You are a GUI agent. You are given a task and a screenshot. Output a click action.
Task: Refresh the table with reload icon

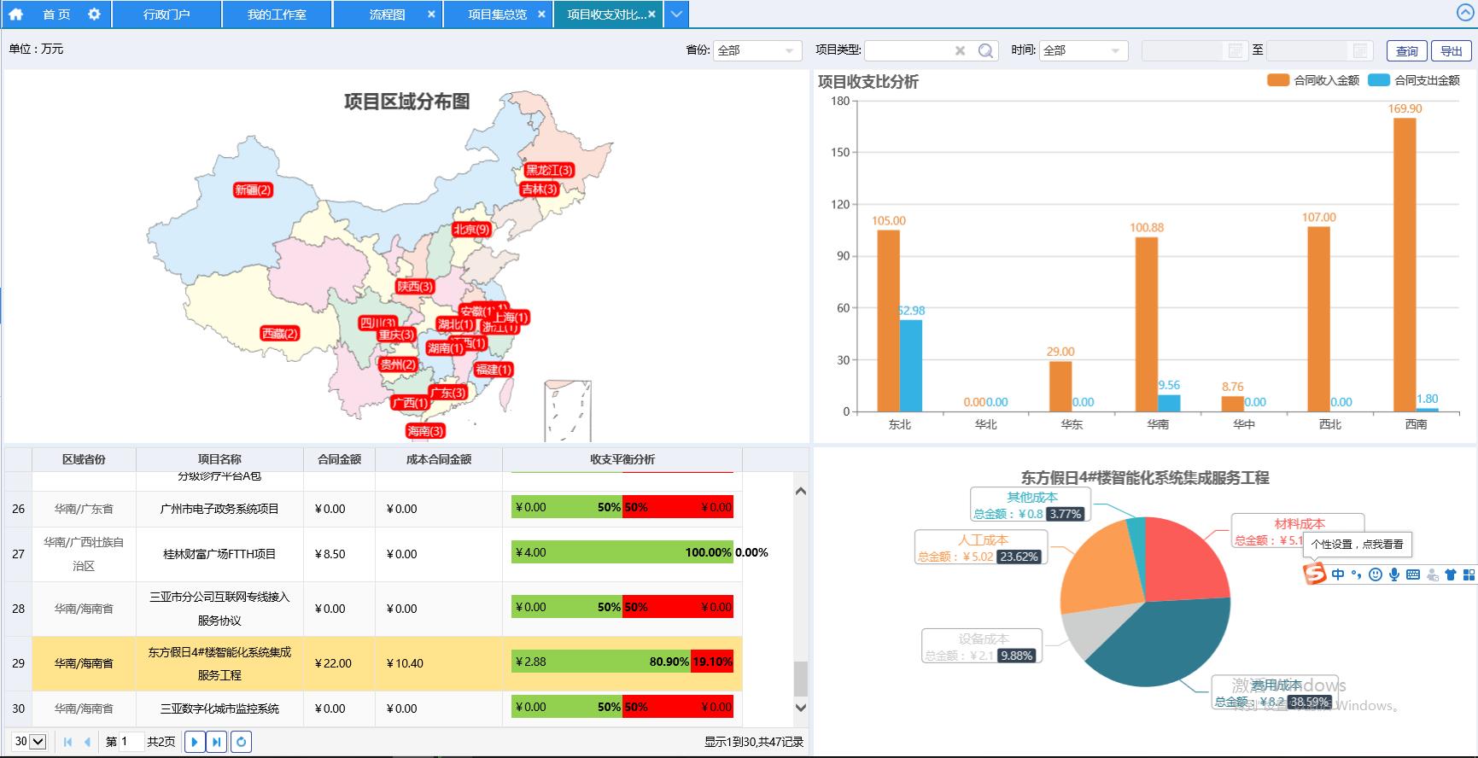click(x=242, y=742)
